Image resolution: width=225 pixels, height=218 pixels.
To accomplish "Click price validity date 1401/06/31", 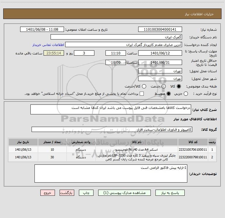I will pos(160,62).
